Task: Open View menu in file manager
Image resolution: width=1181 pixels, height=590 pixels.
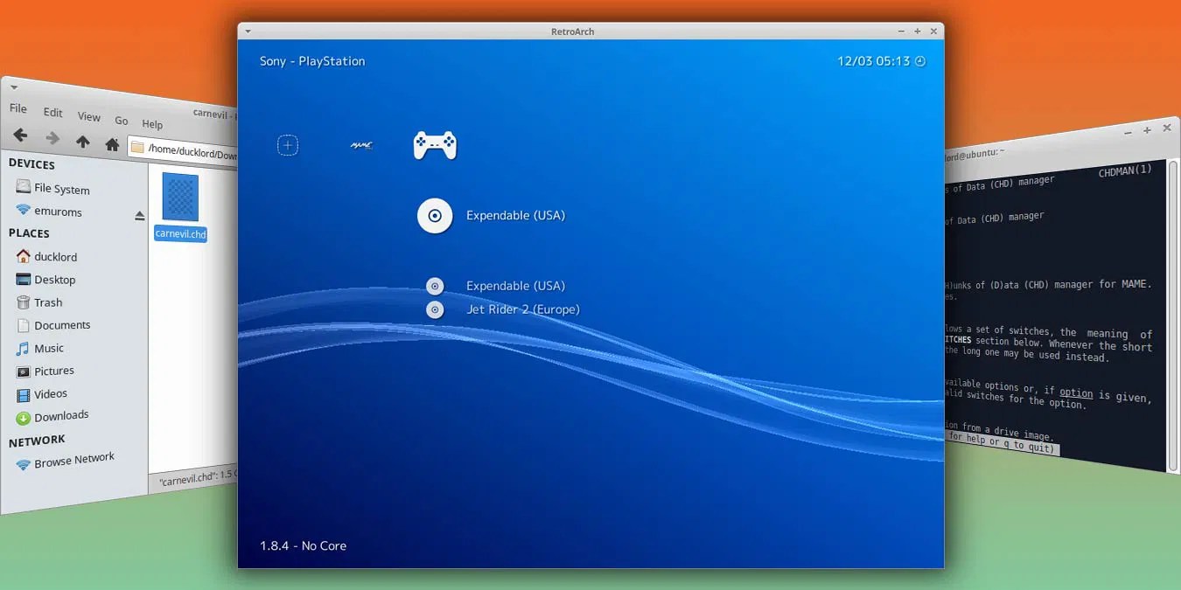Action: (x=89, y=117)
